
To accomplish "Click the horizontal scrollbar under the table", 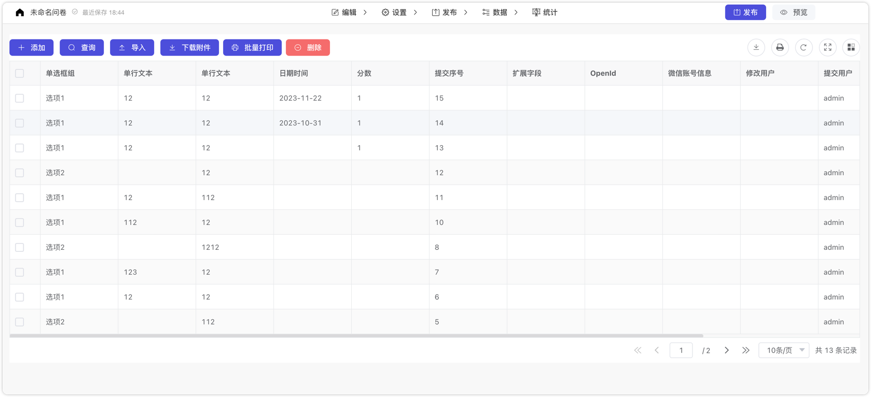I will (x=356, y=336).
